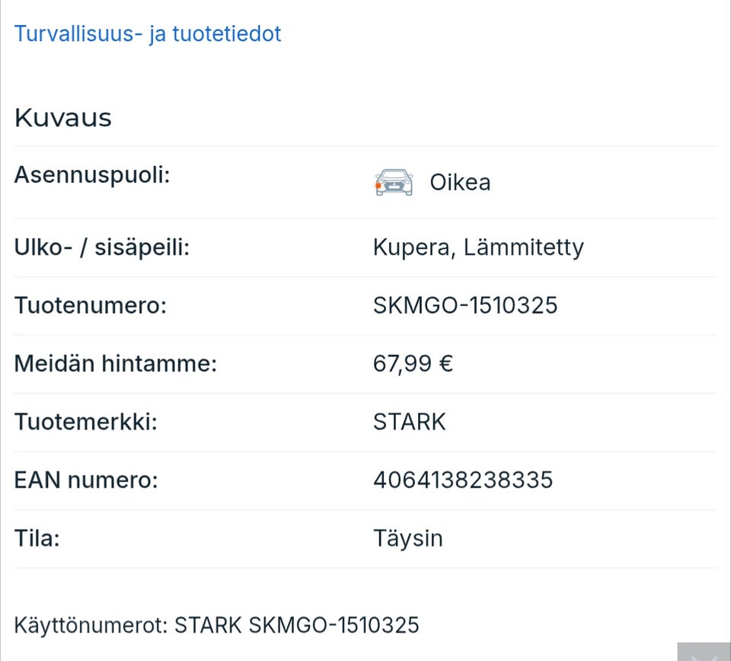The image size is (731, 661).
Task: Click the 67,99 € price value
Action: point(413,363)
